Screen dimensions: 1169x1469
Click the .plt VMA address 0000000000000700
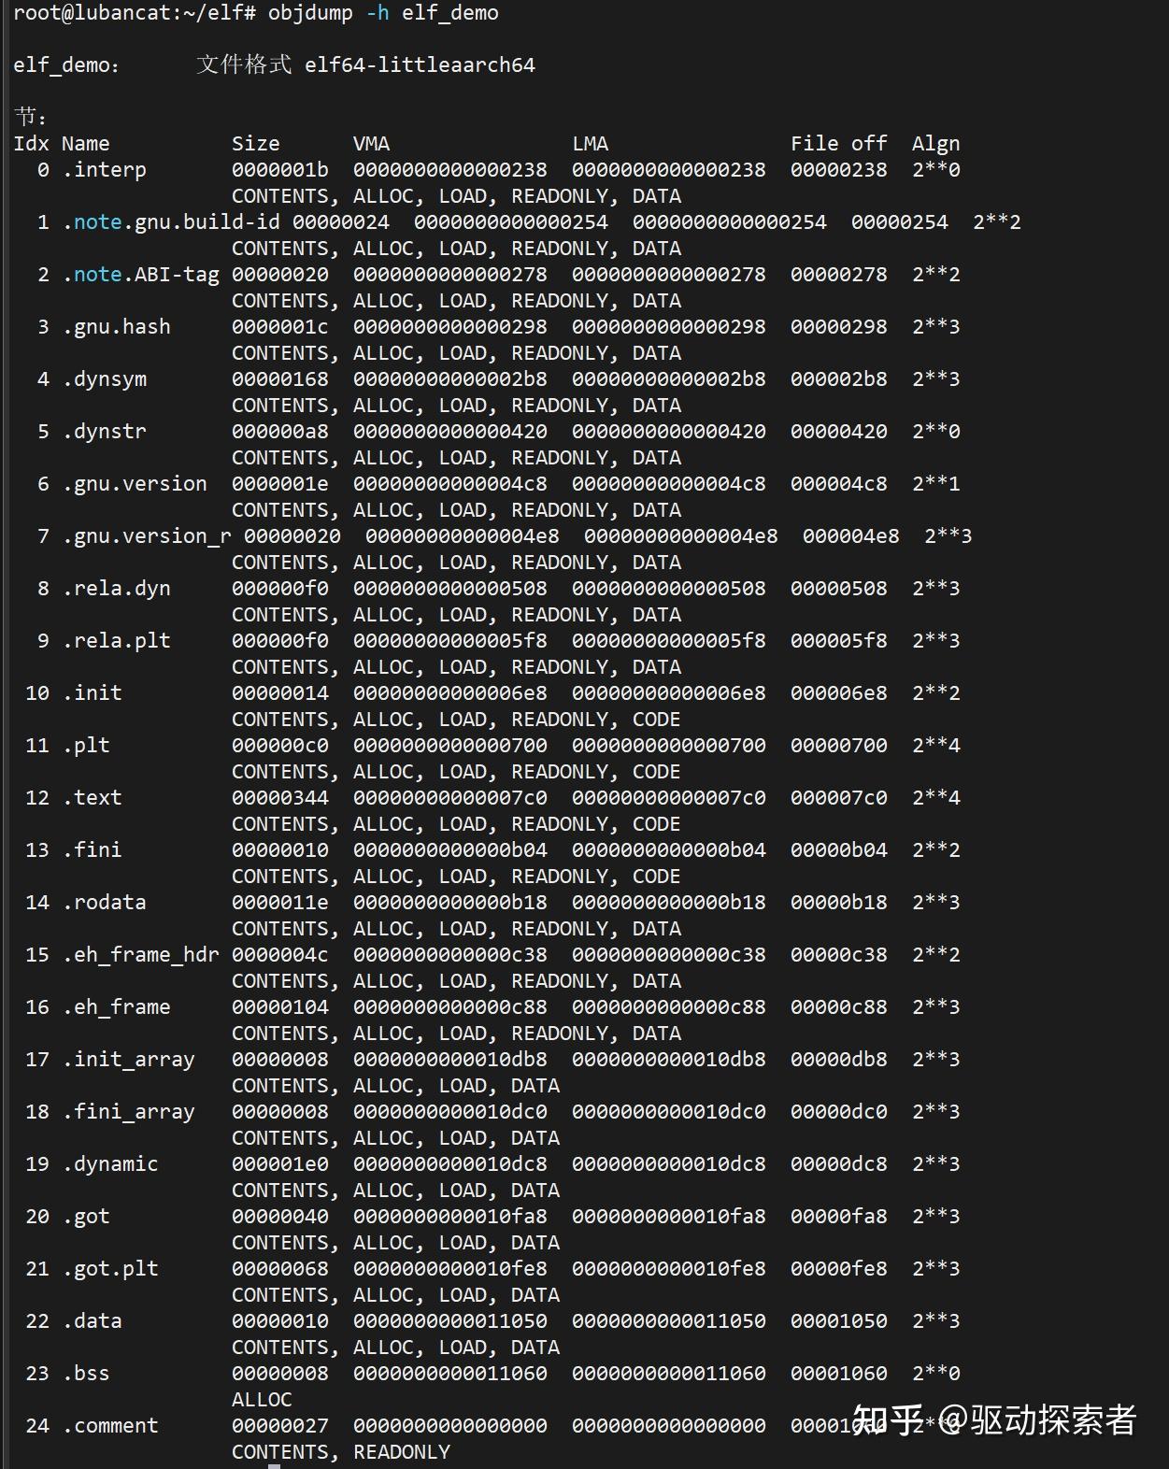coord(450,746)
